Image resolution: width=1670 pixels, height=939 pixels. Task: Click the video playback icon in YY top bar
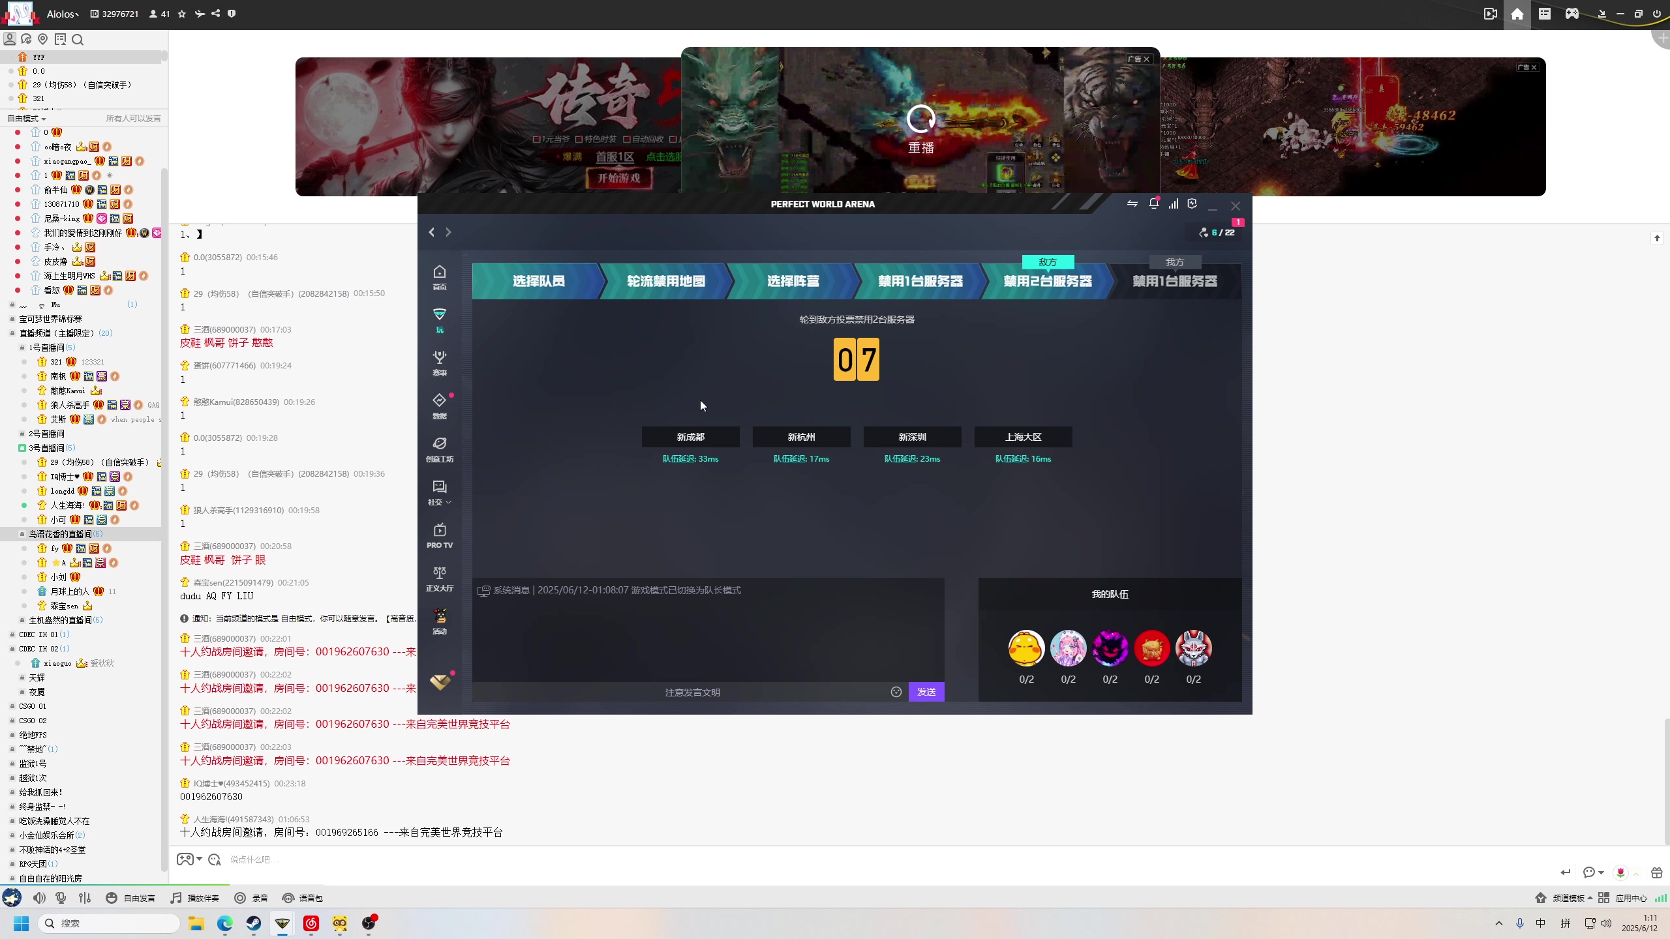tap(1490, 14)
